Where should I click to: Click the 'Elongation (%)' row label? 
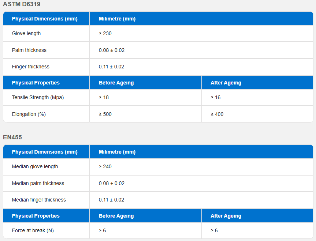coord(29,114)
